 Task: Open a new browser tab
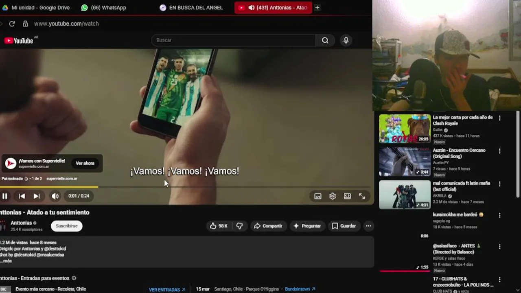coord(317,7)
